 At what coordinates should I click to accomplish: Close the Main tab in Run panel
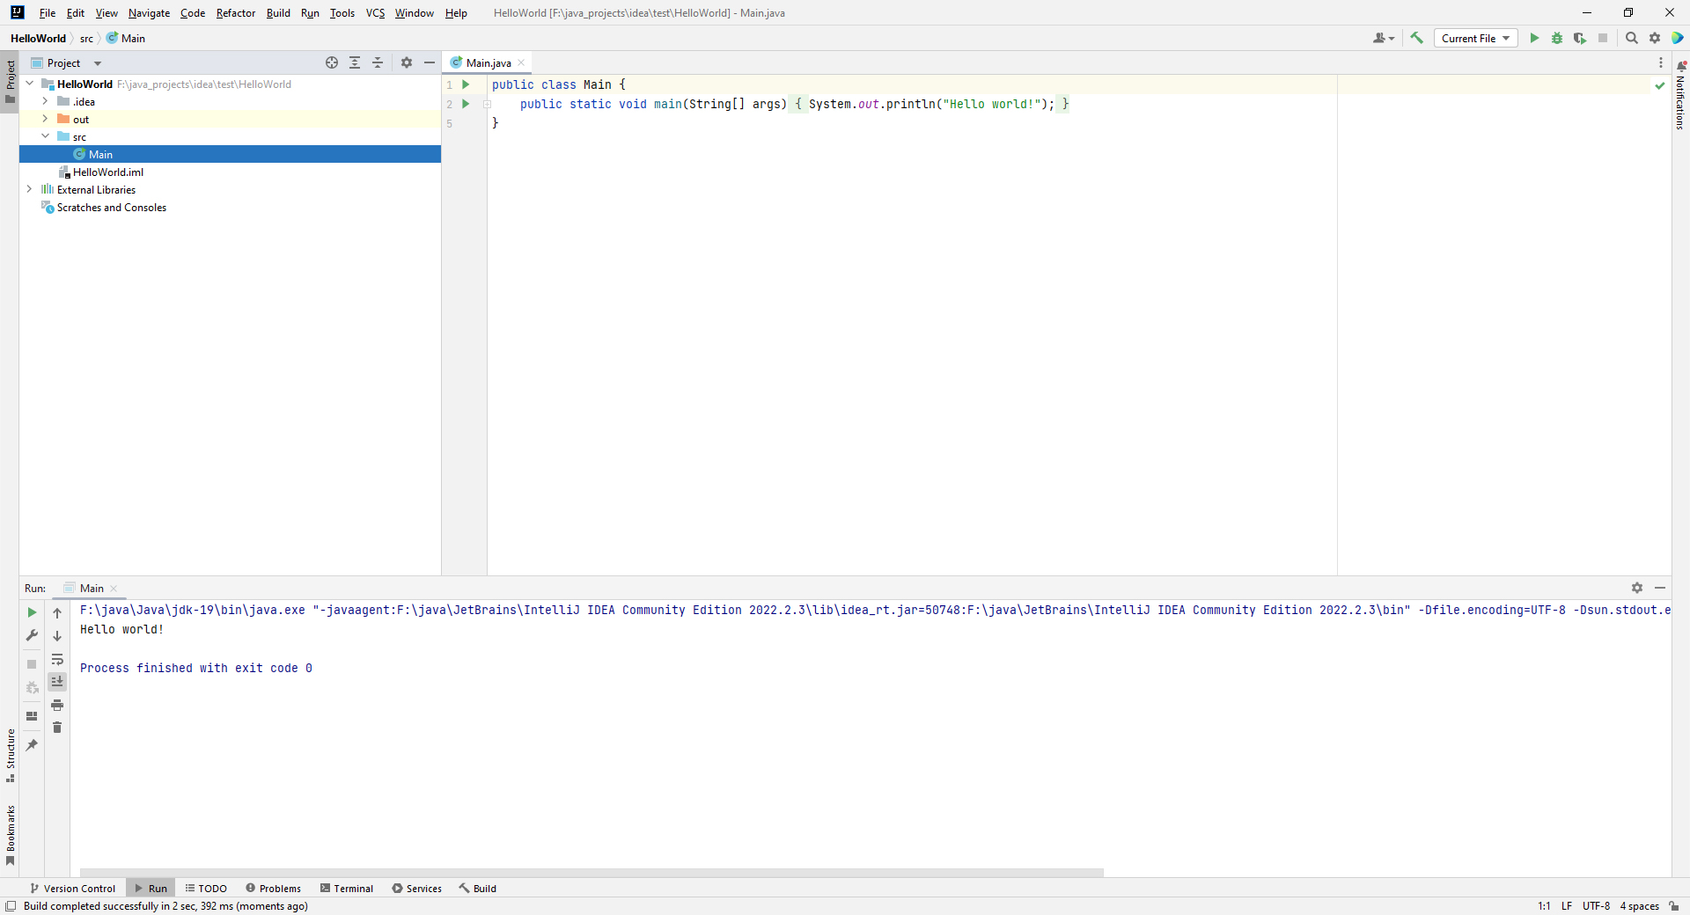(114, 589)
